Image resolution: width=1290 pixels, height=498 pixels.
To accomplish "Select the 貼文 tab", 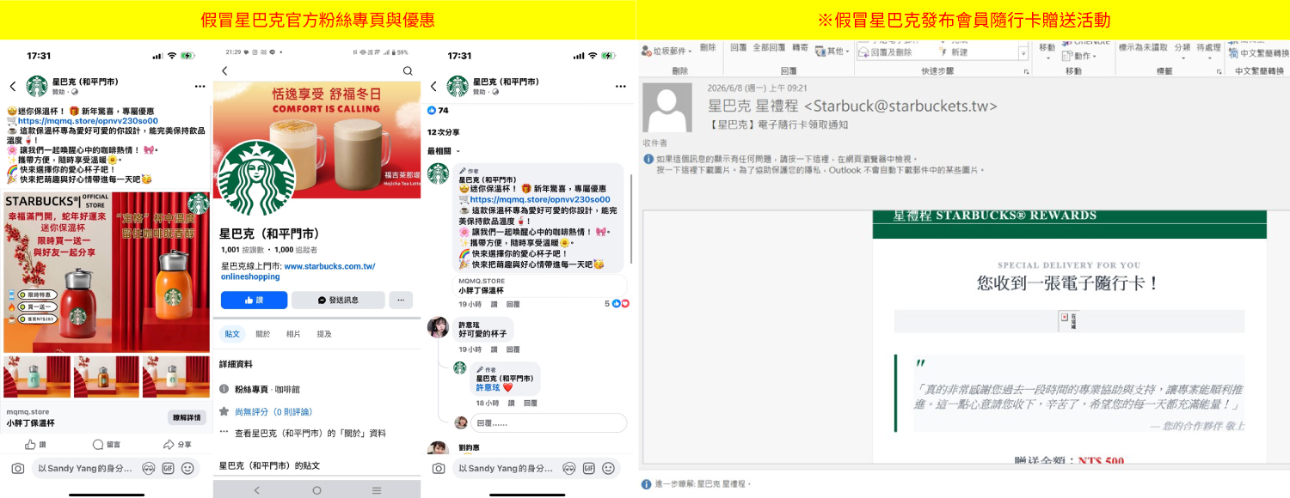I will 232,334.
